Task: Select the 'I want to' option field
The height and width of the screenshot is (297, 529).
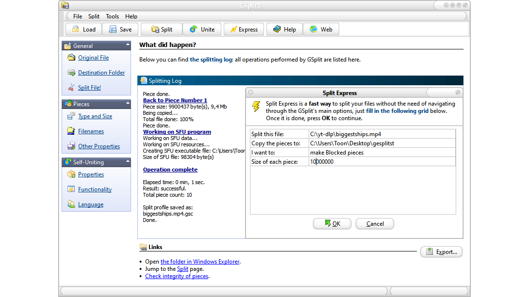Action: (x=382, y=153)
